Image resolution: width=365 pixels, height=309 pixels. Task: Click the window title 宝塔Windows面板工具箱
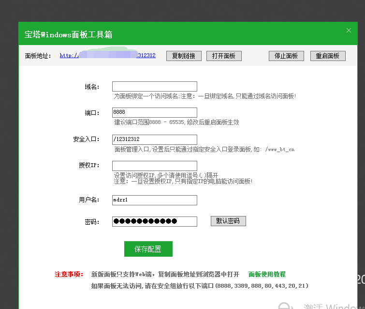pos(68,34)
